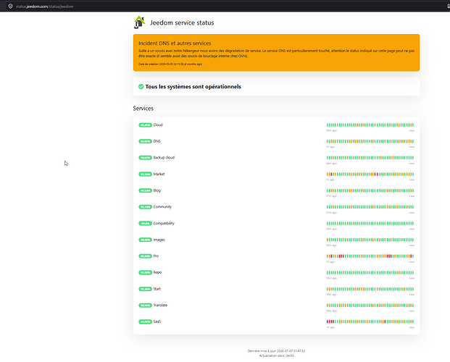Image resolution: width=450 pixels, height=362 pixels.
Task: Click the green operational checkmark icon
Action: (141, 87)
